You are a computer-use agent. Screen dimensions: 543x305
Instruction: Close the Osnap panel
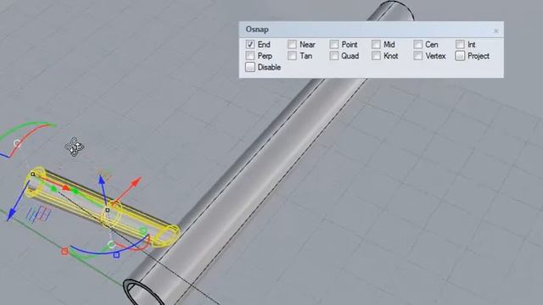495,30
